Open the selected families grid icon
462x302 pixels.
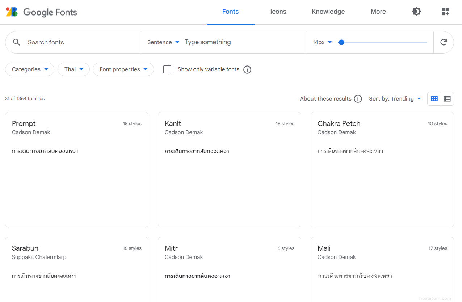(445, 12)
